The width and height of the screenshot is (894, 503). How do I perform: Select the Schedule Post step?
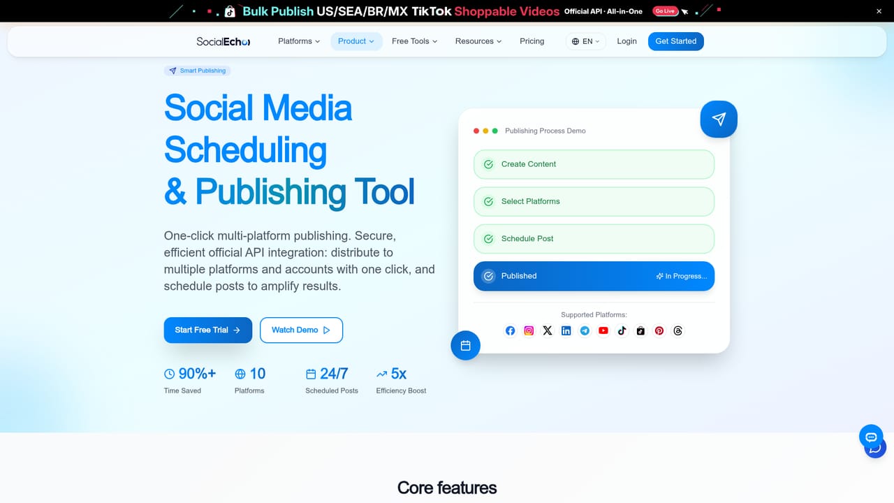[x=594, y=239]
